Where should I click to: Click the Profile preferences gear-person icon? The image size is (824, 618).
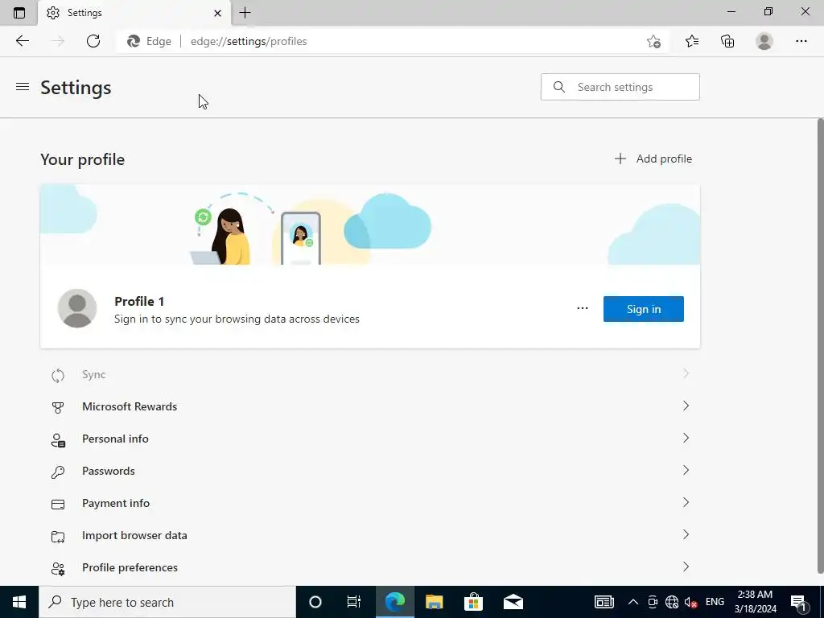pos(58,569)
